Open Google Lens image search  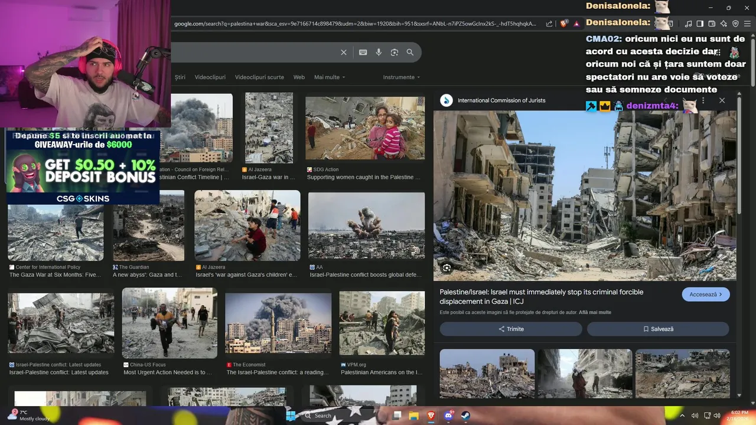coord(395,53)
